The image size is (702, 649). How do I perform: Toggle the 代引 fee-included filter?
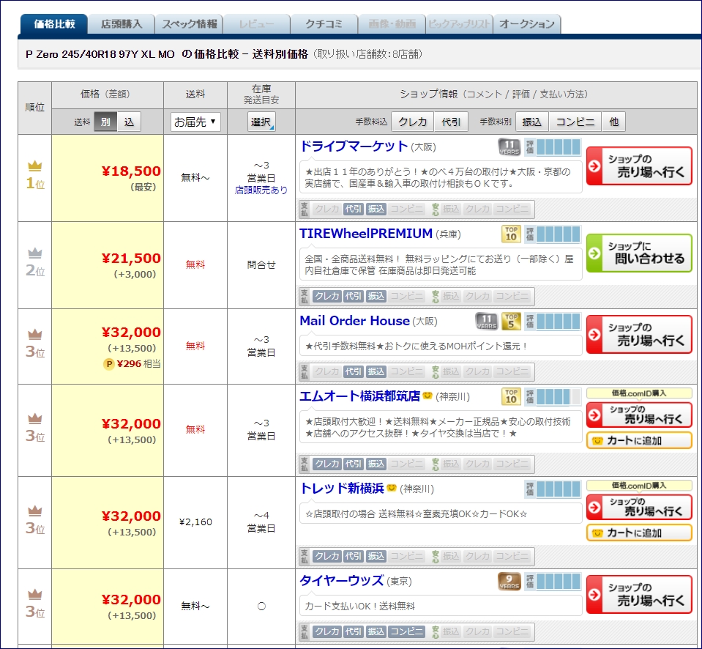pyautogui.click(x=451, y=122)
